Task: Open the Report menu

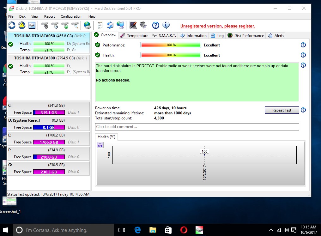Action: (x=50, y=16)
